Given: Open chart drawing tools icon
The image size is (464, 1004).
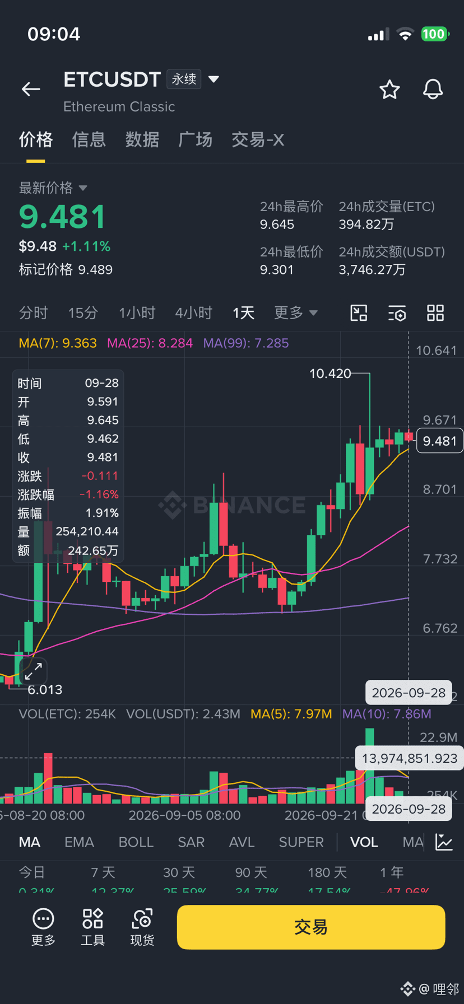Looking at the screenshot, I should pos(359,313).
